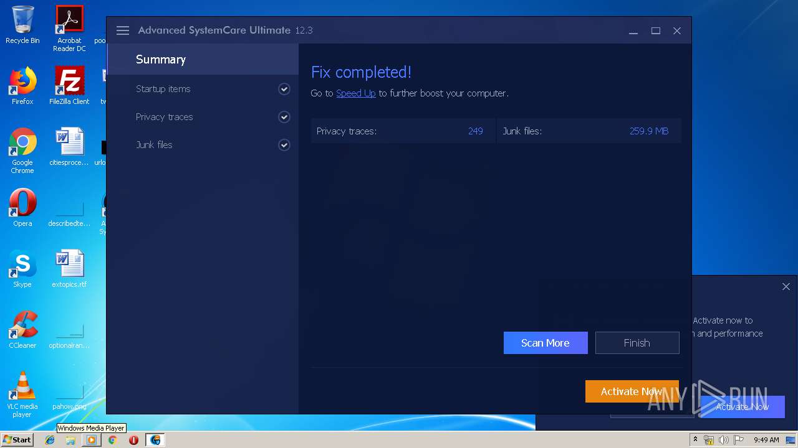Open Opera from the taskbar

click(133, 440)
